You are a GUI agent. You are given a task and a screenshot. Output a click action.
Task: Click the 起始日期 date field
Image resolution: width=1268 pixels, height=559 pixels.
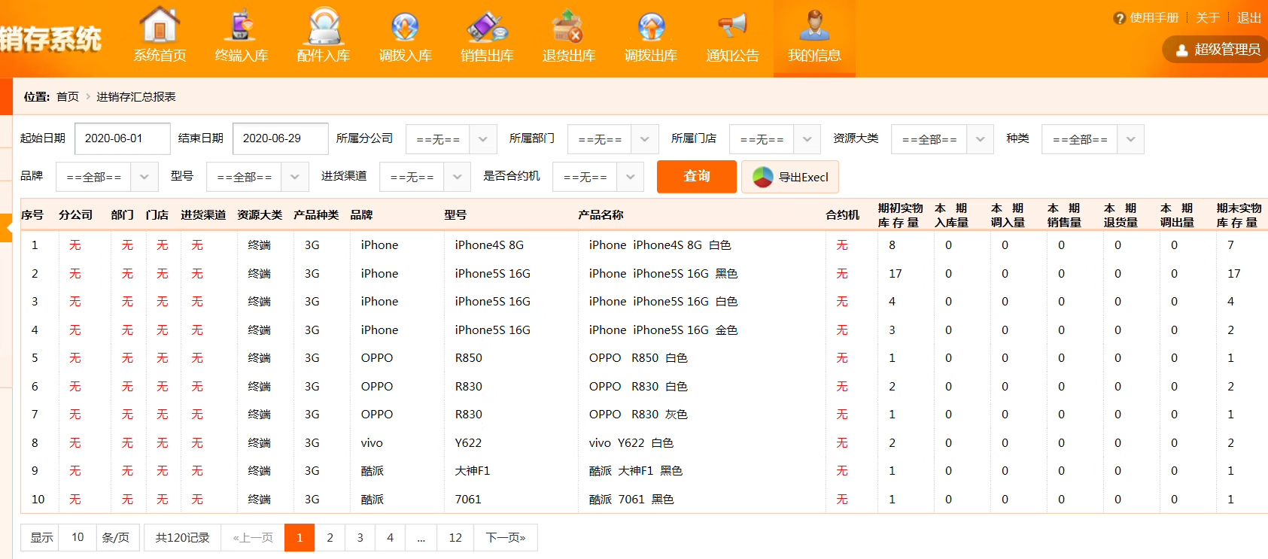123,138
